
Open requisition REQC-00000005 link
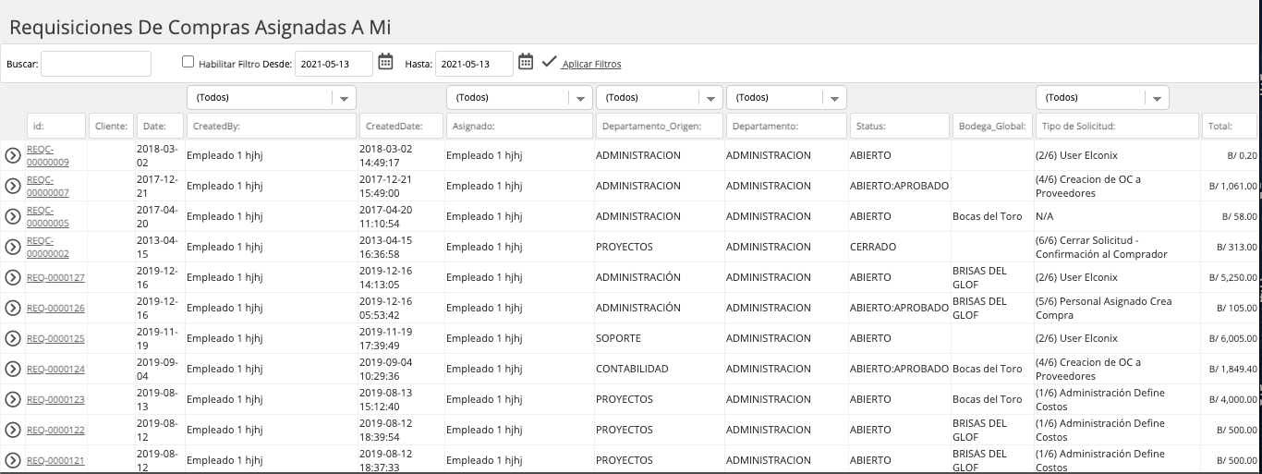tap(48, 216)
